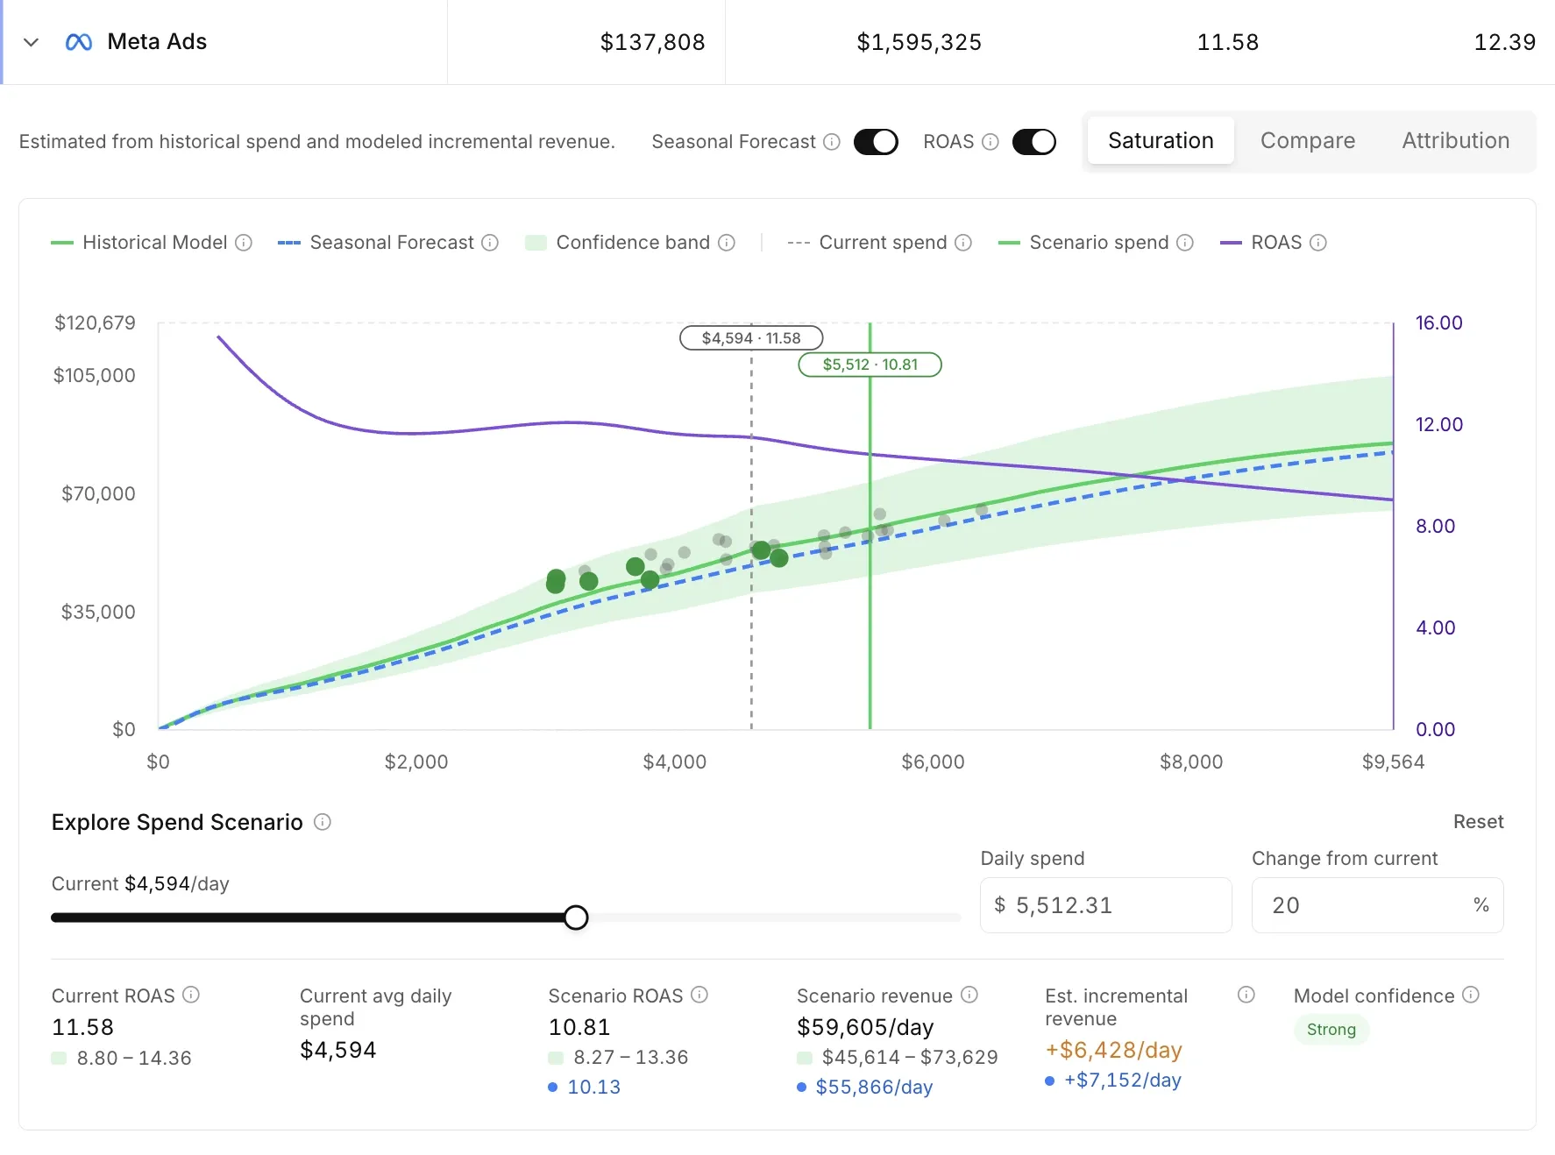This screenshot has height=1155, width=1555.
Task: Click Current spend legend info icon
Action: [x=963, y=243]
